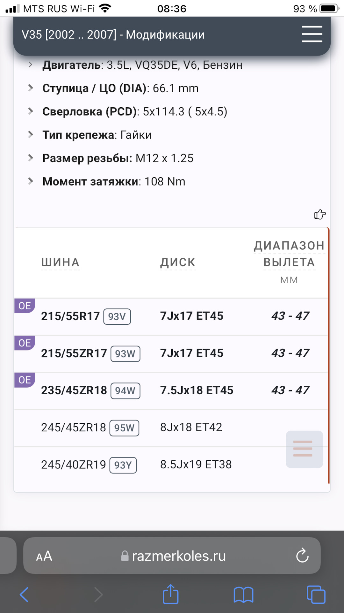Tap the pointing hand icon
Screen dimensions: 344x613
point(320,215)
